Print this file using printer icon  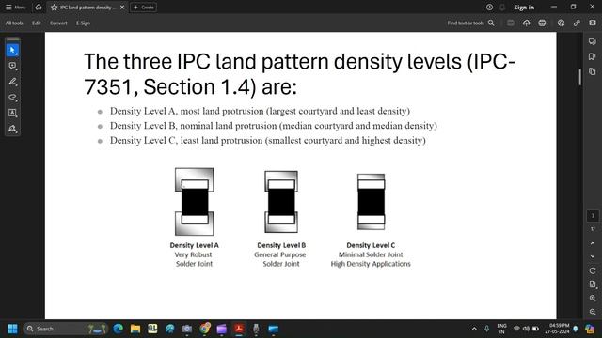coord(542,23)
